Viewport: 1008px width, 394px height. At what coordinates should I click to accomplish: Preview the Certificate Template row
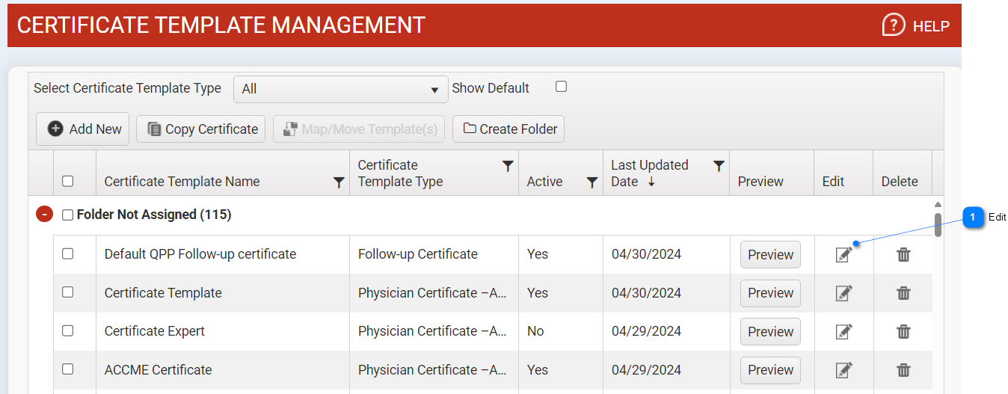click(x=770, y=293)
